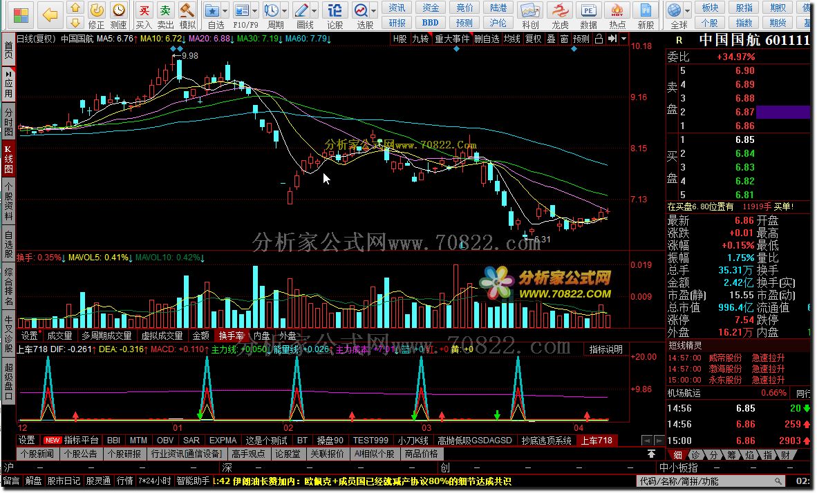Viewport: 817px width, 493px height.
Task: Expand the F10/F9 dropdown arrow
Action: (255, 10)
